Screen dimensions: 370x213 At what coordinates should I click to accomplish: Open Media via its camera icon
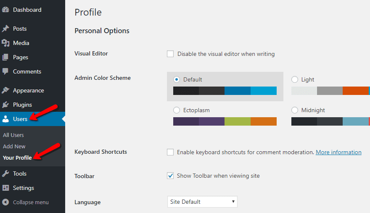coord(5,43)
